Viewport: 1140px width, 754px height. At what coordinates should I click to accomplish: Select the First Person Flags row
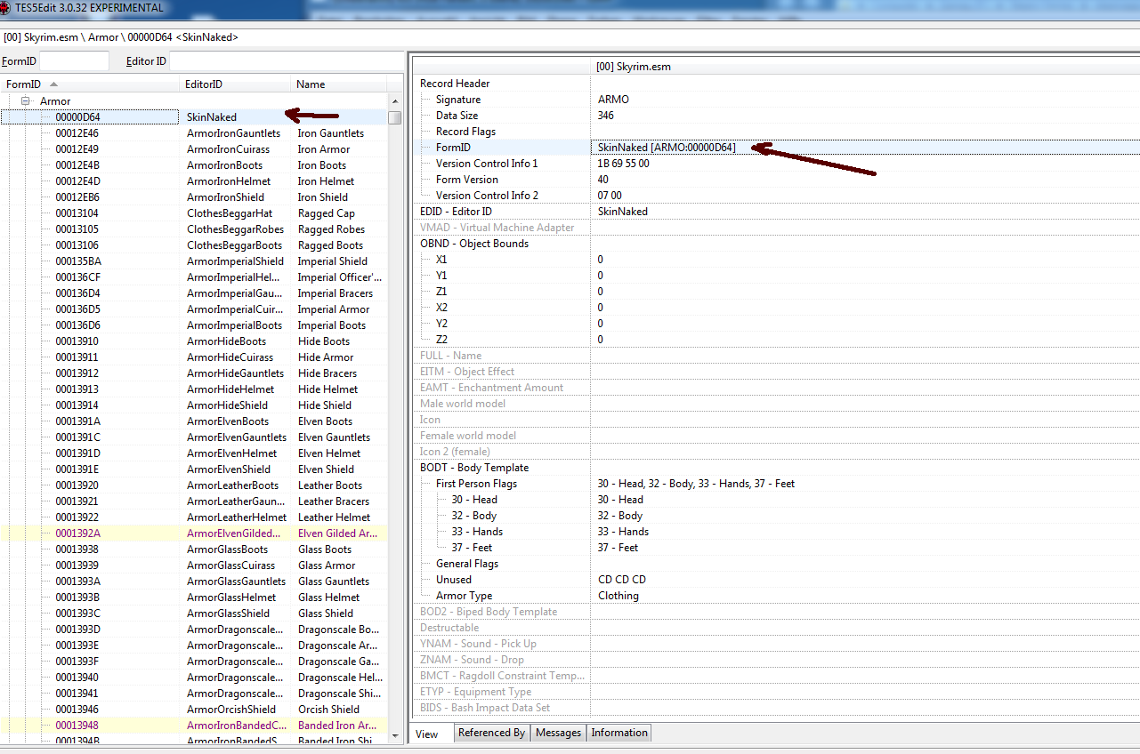coord(776,484)
